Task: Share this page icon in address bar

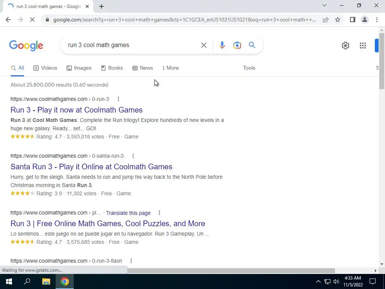Action: [x=326, y=20]
